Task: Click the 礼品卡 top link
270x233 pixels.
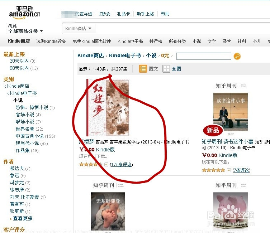Action: 123,14
